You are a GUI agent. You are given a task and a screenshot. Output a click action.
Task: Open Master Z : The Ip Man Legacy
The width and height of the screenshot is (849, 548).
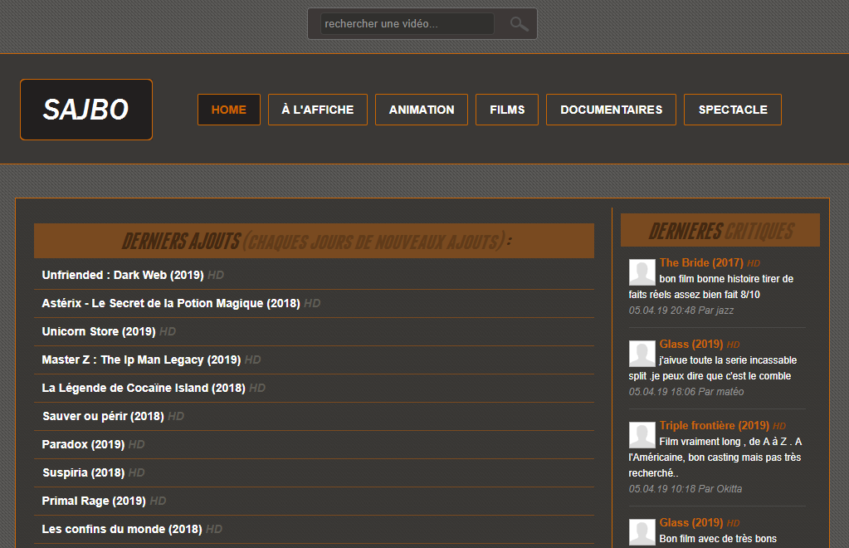point(141,360)
